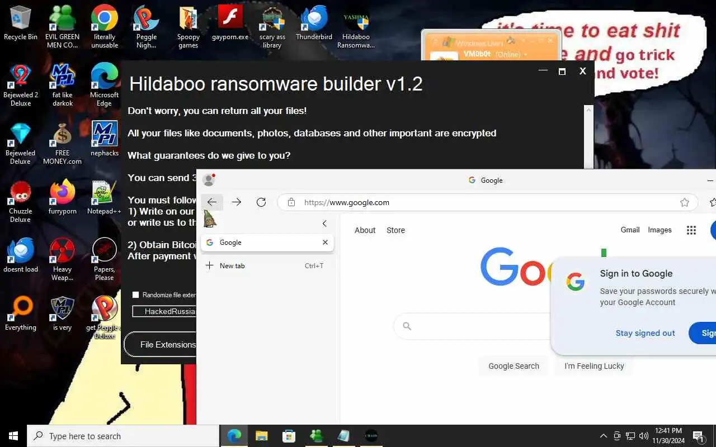The image size is (716, 447).
Task: Open the Everything search shortcut
Action: pyautogui.click(x=21, y=313)
